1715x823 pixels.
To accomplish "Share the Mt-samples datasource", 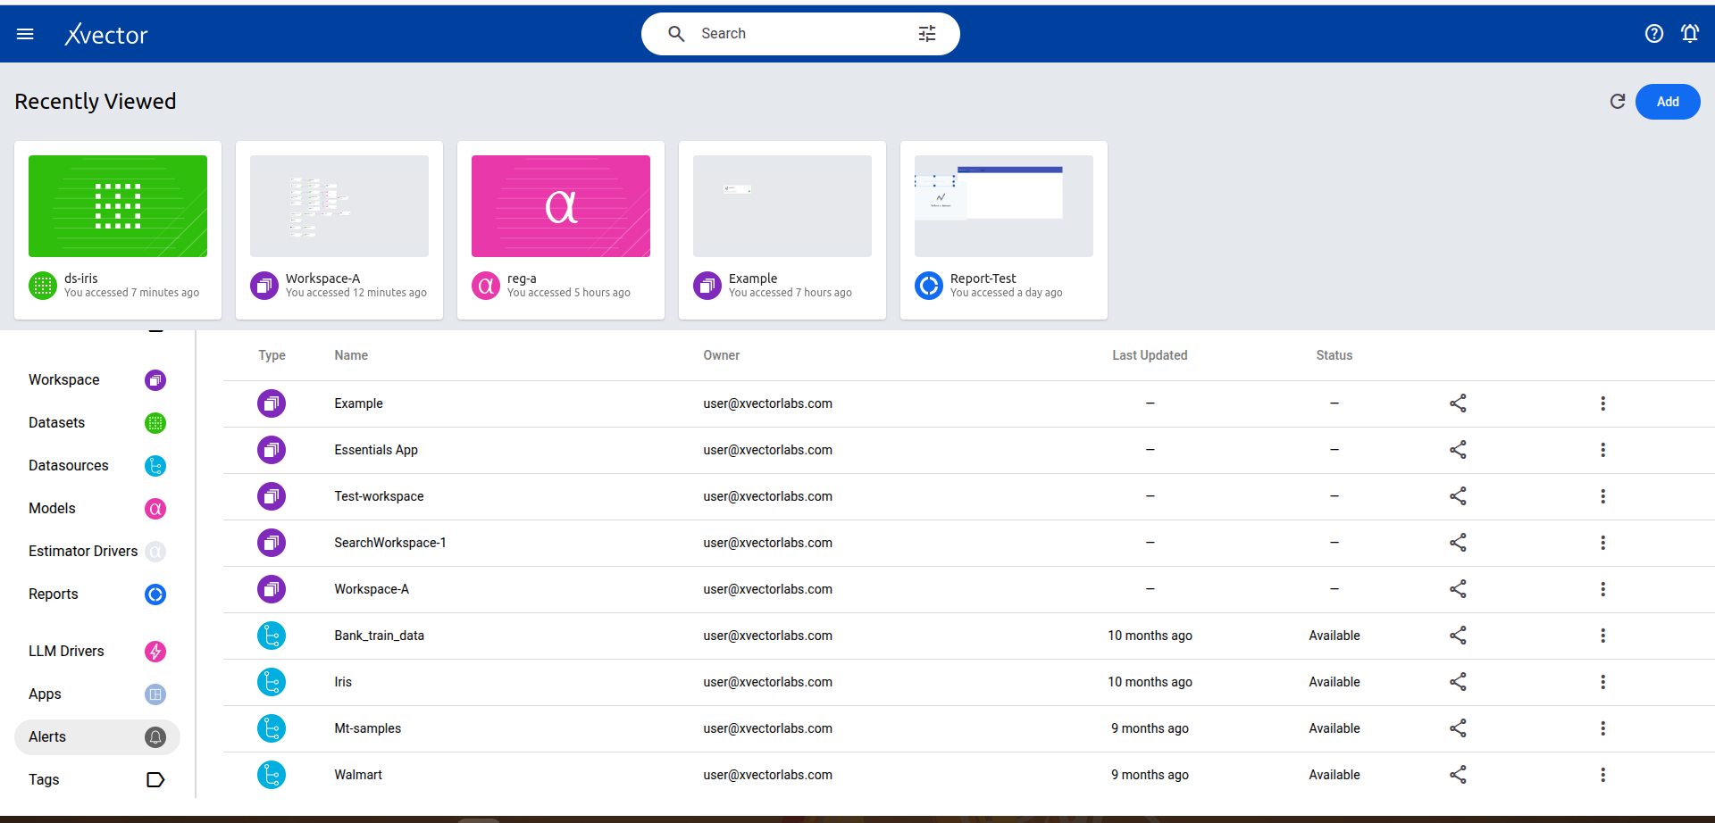I will [1458, 728].
